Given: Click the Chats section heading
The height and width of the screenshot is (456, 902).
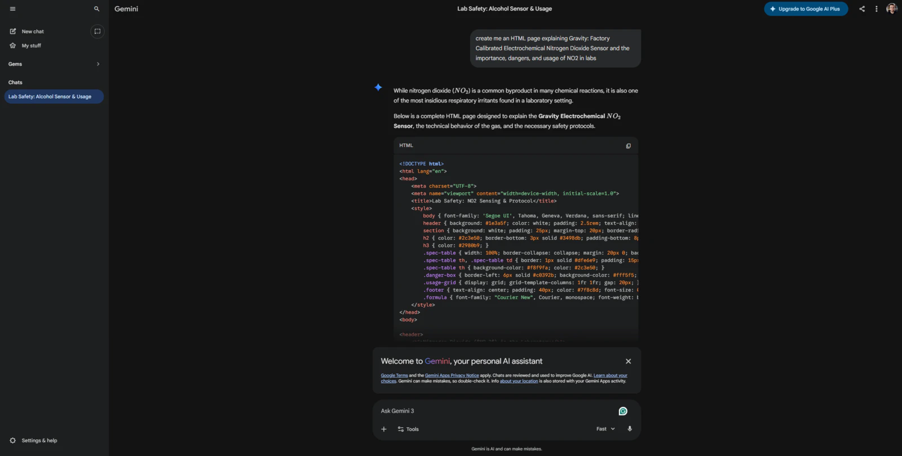Looking at the screenshot, I should 15,83.
